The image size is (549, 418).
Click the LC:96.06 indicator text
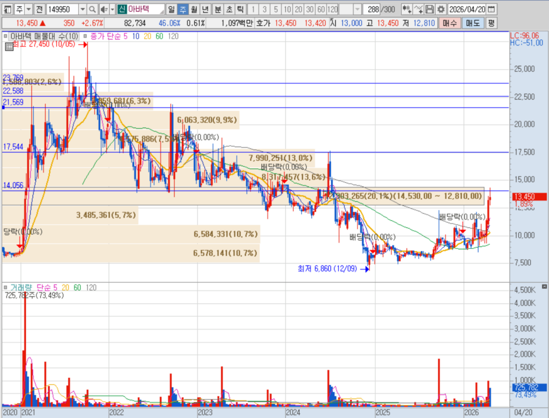click(x=524, y=36)
